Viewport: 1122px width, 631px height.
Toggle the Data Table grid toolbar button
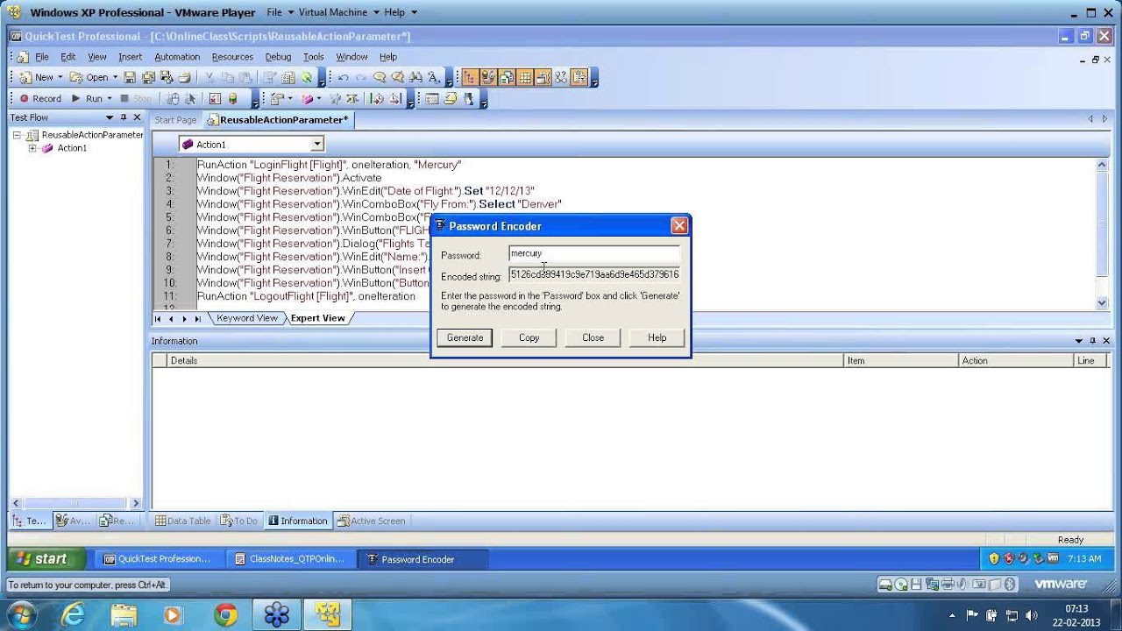point(525,77)
